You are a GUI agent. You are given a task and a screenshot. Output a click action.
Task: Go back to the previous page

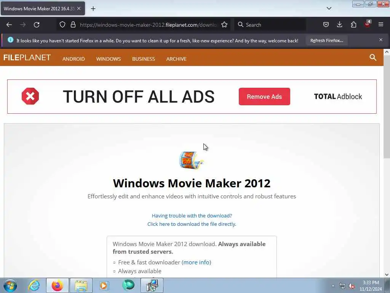[x=9, y=25]
